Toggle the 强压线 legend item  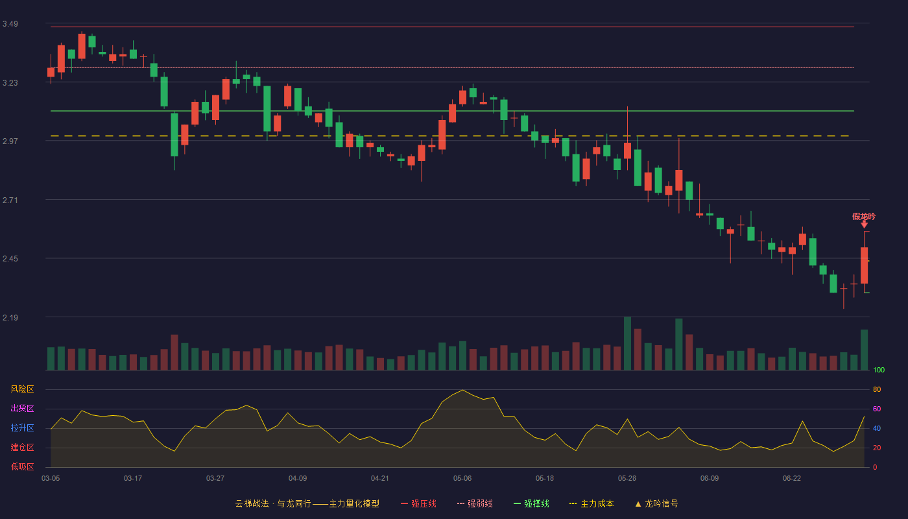[418, 503]
